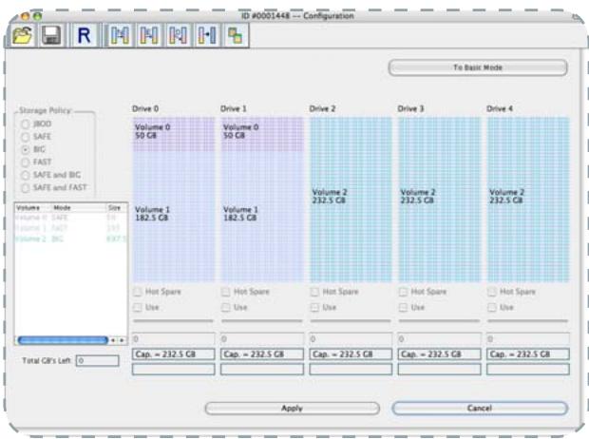Tick the Use checkbox under Drive 1
Viewport: 589px width, 439px height.
tap(226, 308)
